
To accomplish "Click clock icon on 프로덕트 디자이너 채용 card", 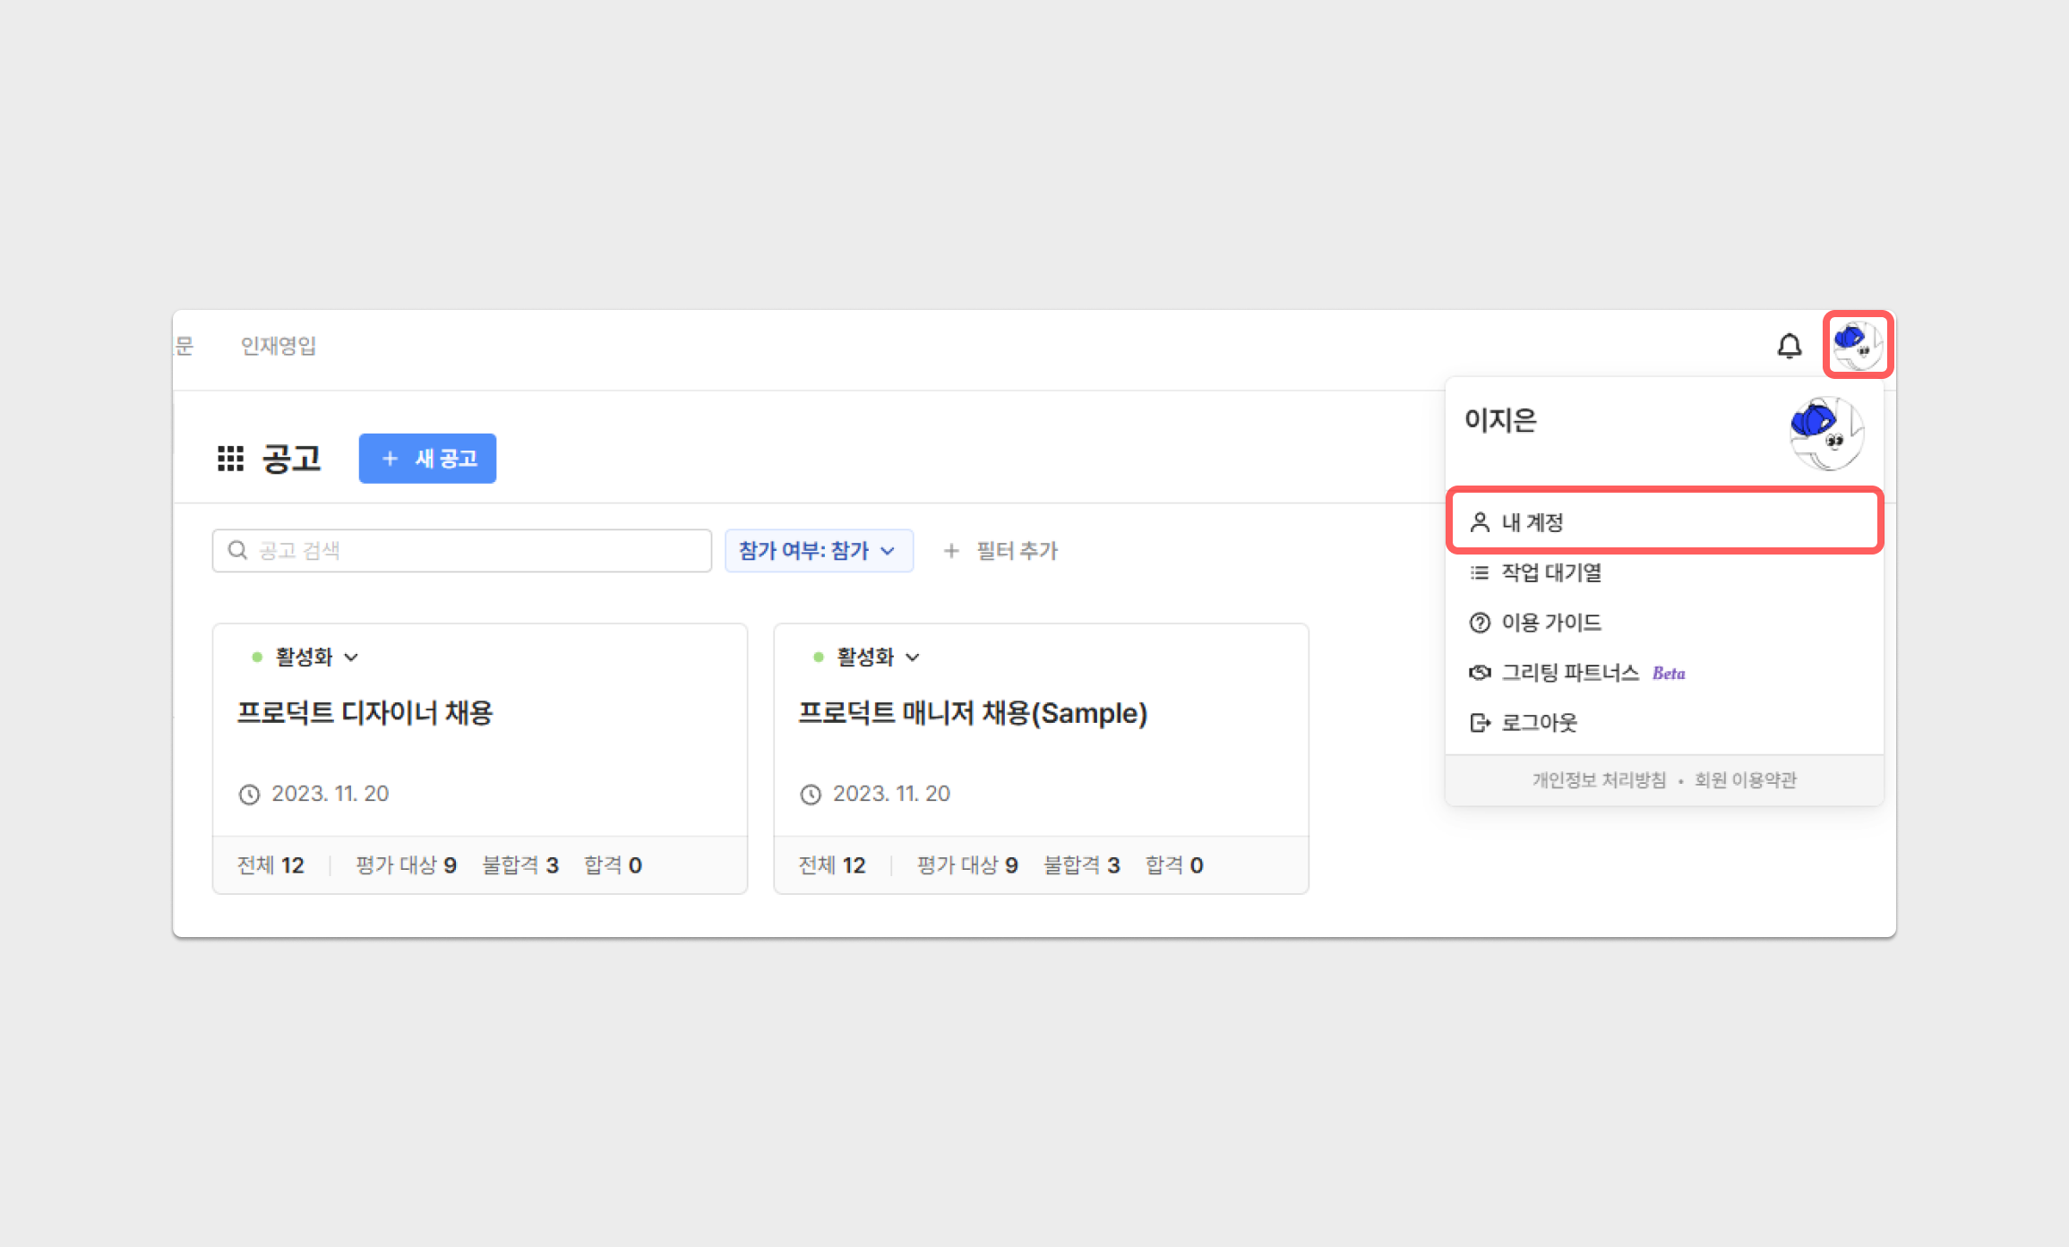I will [249, 795].
